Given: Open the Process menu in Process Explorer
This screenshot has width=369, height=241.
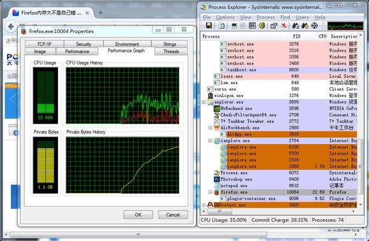Looking at the screenshot, I should tap(266, 17).
